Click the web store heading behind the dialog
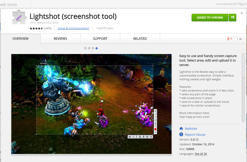This screenshot has height=162, width=247. click(8, 4)
